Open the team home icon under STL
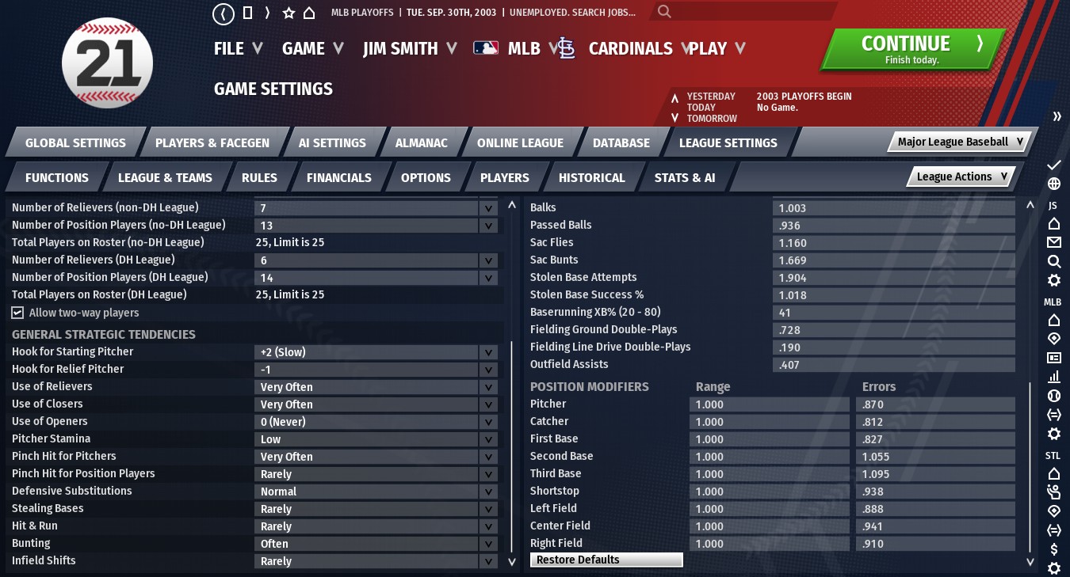Viewport: 1070px width, 577px height. [x=1053, y=473]
